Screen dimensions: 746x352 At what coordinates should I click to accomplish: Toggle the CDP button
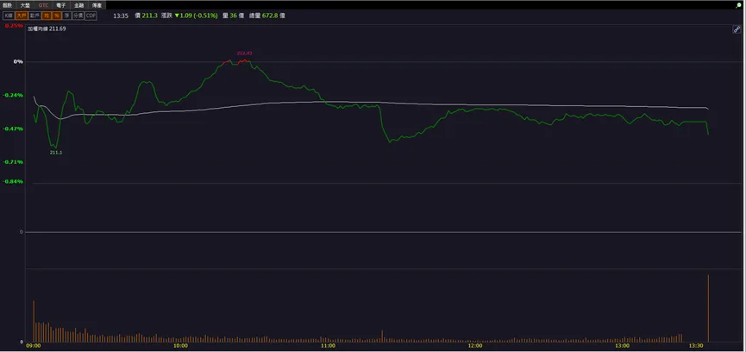coord(91,16)
